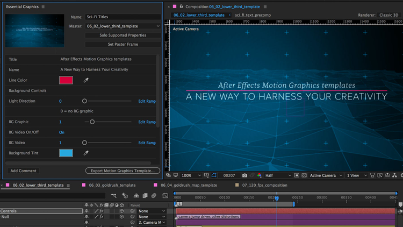The width and height of the screenshot is (403, 227).
Task: Open the Master composition dropdown
Action: (123, 26)
